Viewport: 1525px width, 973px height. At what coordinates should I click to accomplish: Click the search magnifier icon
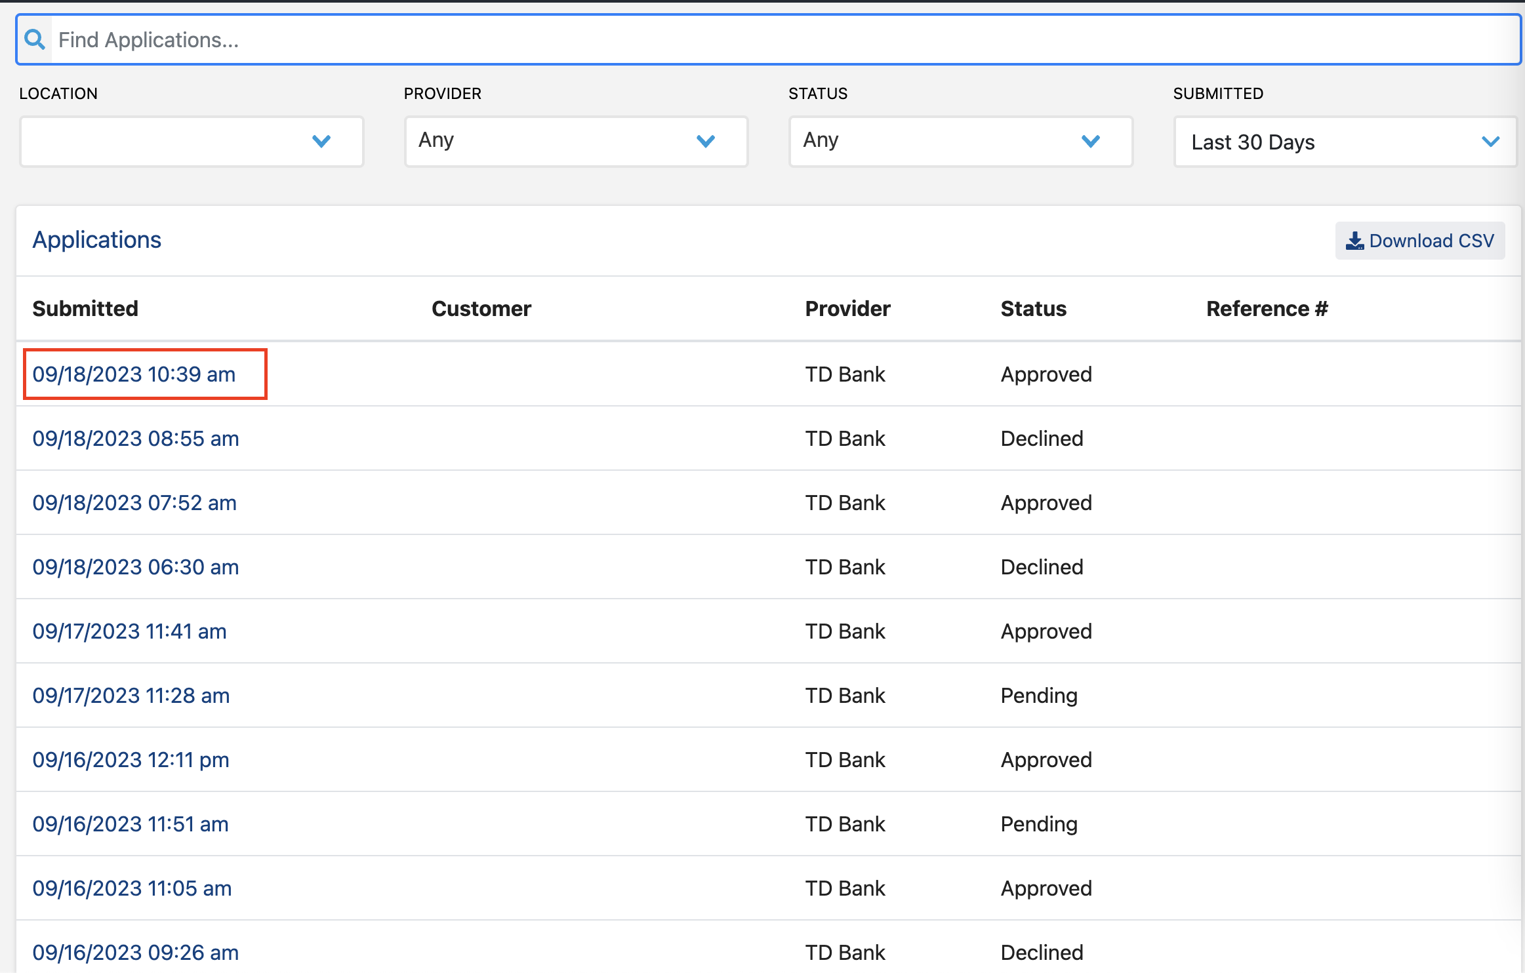coord(35,40)
